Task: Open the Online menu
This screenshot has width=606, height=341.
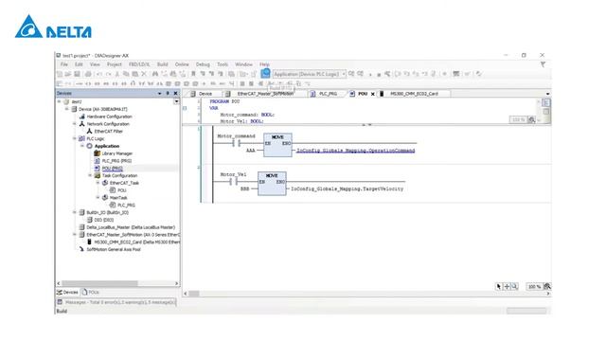Action: tap(182, 64)
